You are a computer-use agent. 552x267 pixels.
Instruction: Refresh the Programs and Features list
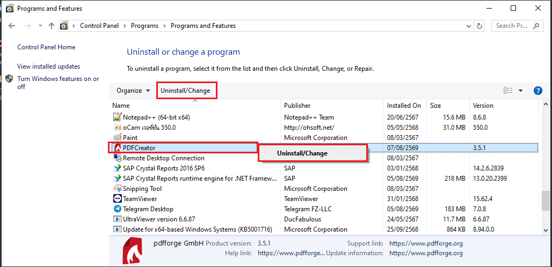[479, 26]
